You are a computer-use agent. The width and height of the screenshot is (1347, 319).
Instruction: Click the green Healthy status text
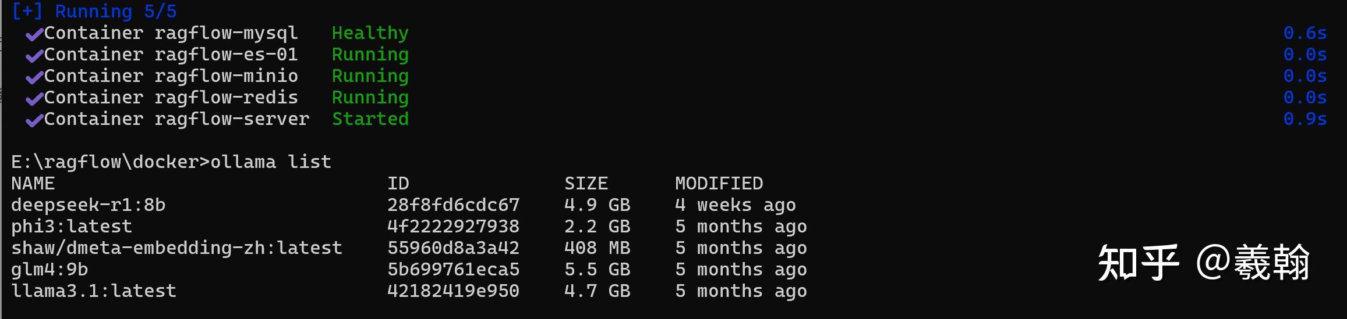click(370, 34)
